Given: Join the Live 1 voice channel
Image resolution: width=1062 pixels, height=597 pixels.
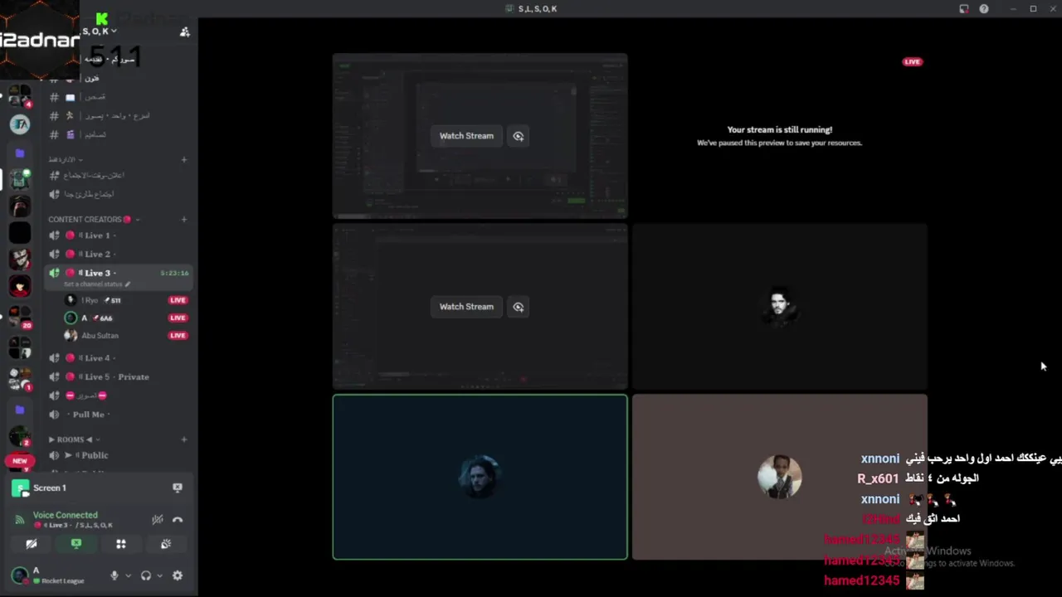Looking at the screenshot, I should coord(119,235).
